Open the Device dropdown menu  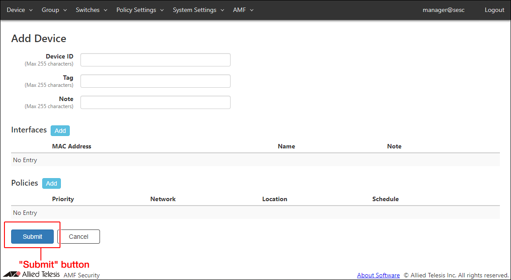20,10
